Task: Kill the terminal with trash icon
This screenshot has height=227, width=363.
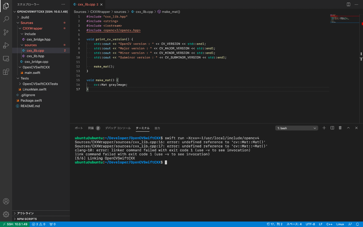Action: (x=340, y=128)
